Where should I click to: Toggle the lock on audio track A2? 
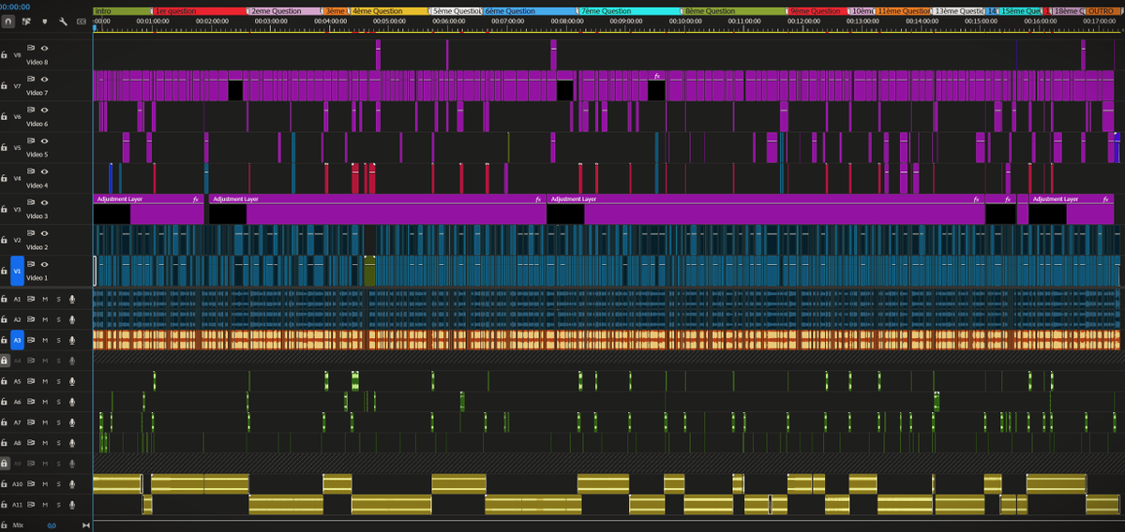click(x=5, y=319)
